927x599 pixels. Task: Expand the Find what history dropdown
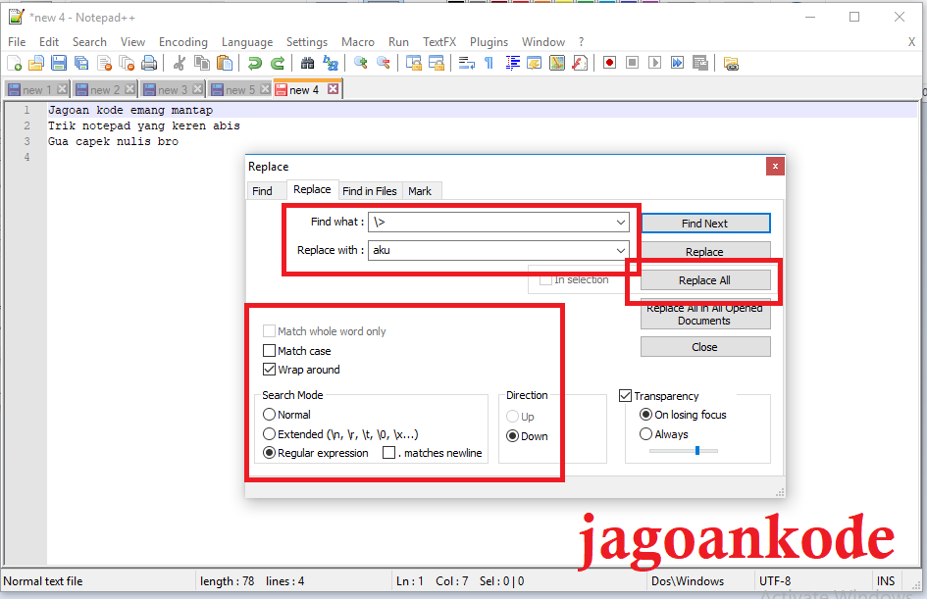click(620, 223)
